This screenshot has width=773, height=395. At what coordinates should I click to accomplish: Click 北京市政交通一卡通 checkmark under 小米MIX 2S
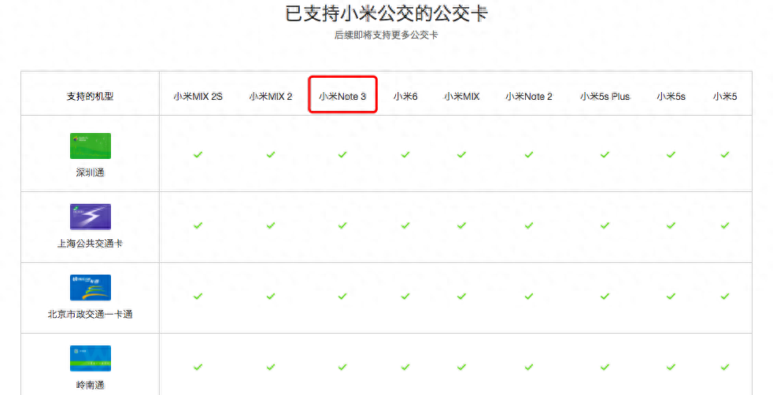click(198, 297)
